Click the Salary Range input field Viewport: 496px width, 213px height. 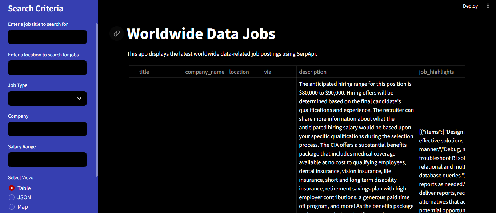[47, 160]
